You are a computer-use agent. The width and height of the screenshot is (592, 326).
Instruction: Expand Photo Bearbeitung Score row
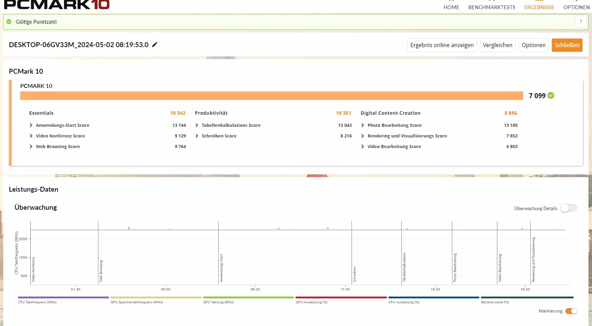click(363, 125)
